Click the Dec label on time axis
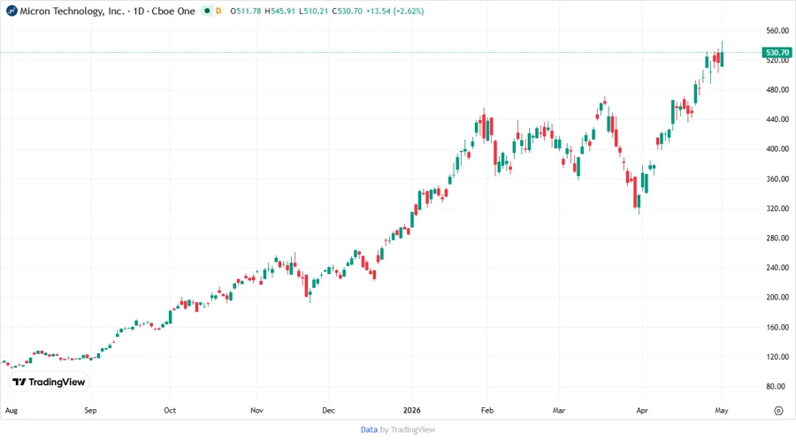 328,410
